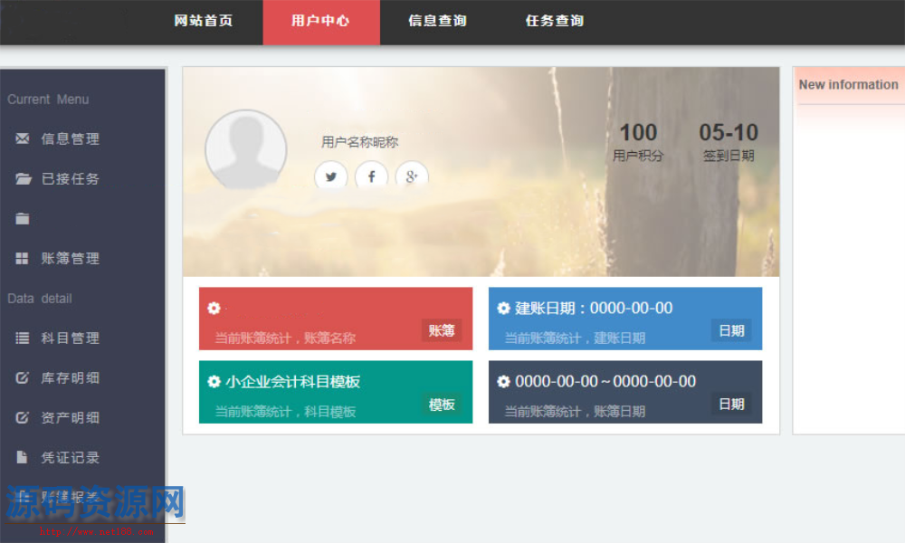Open 资产明细 in the sidebar
Viewport: 905px width, 543px height.
pos(71,417)
